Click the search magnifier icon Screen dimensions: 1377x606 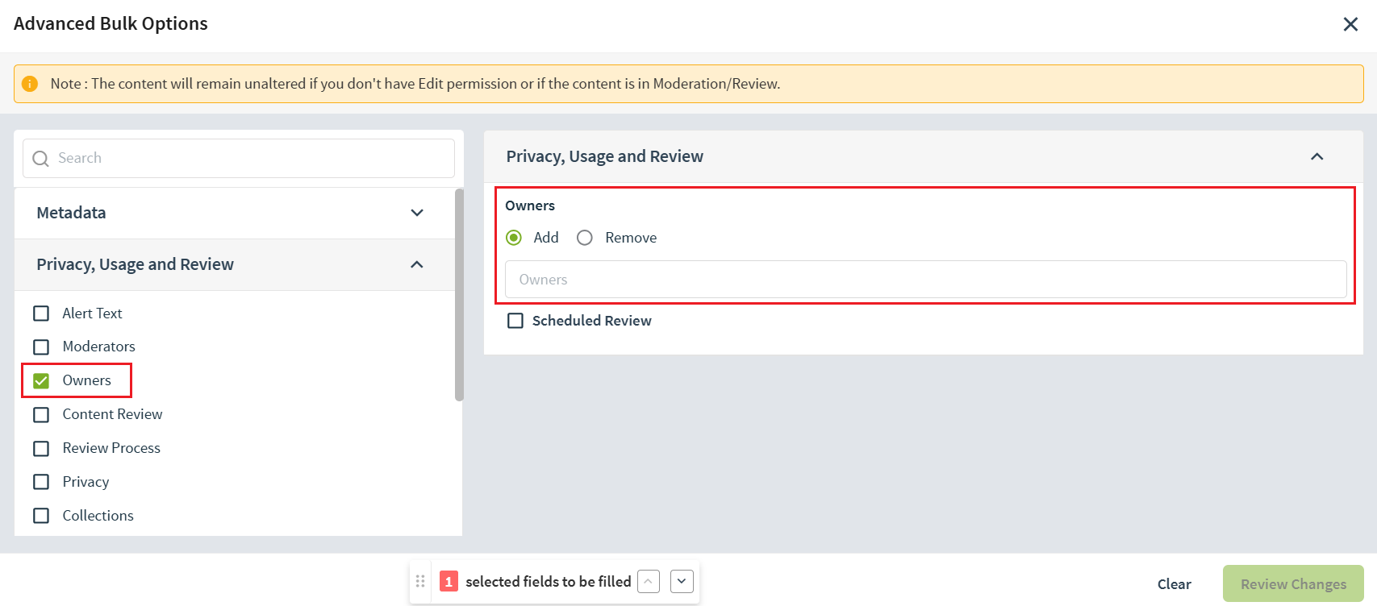pyautogui.click(x=40, y=159)
